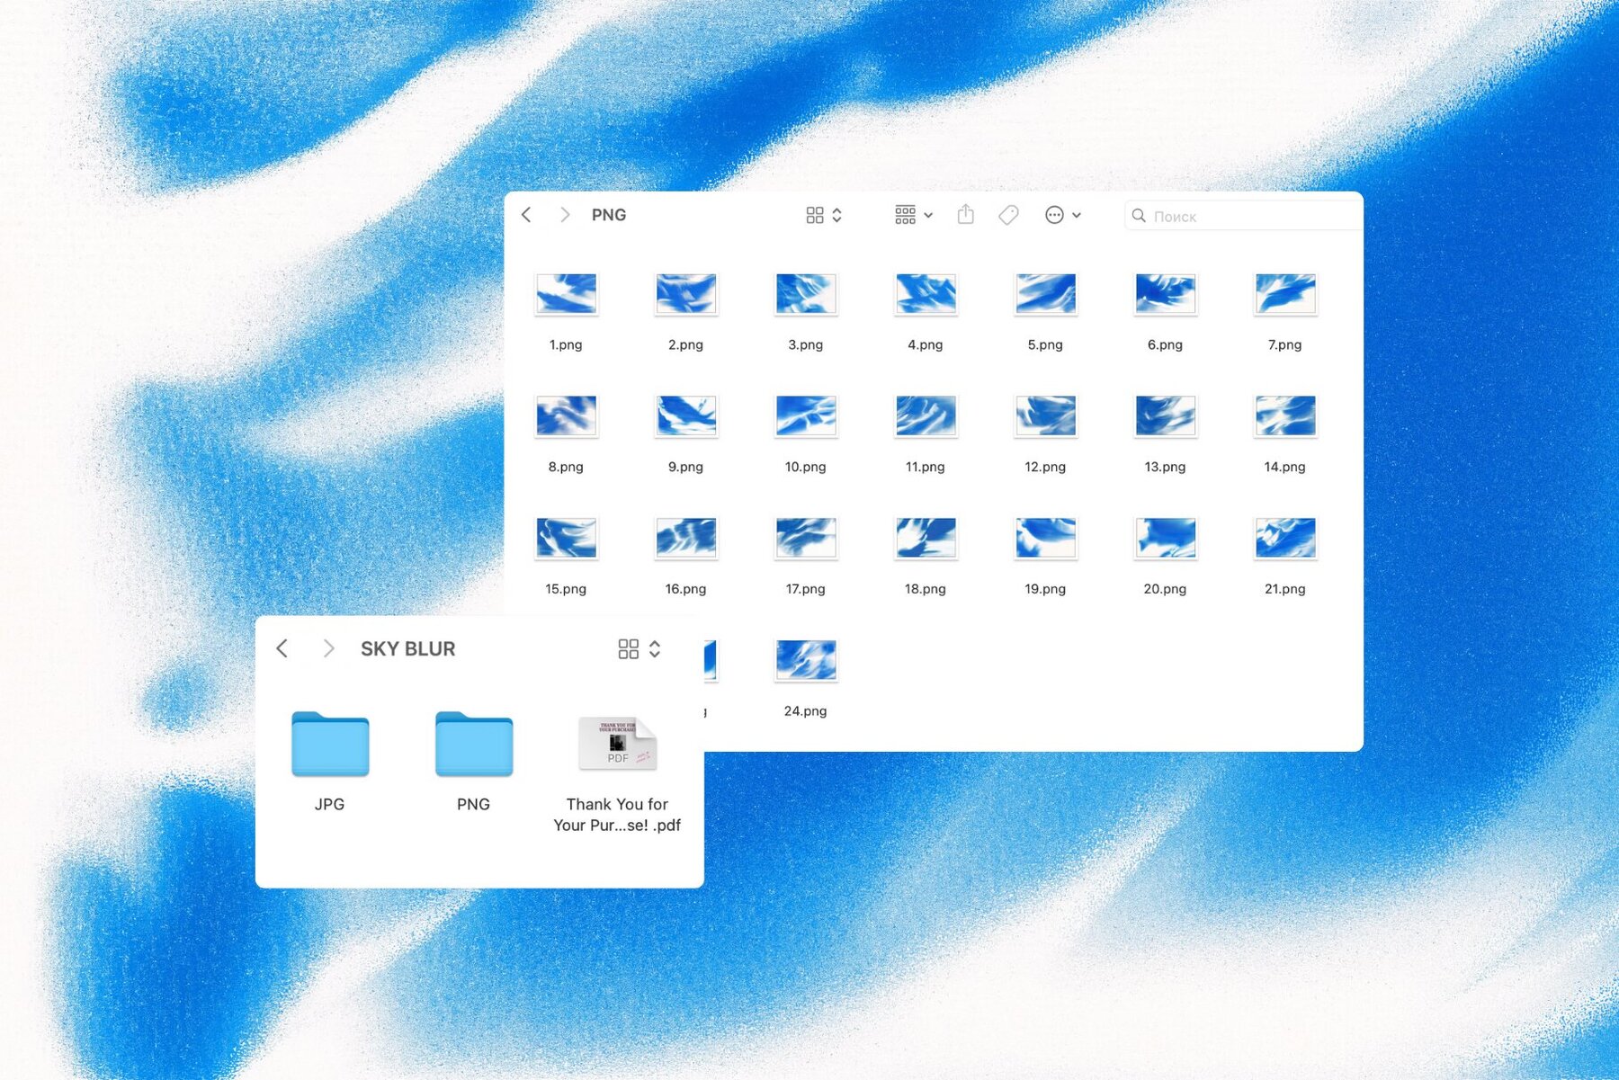Click the group-by view icon in the toolbar
This screenshot has height=1080, width=1619.
click(x=905, y=214)
